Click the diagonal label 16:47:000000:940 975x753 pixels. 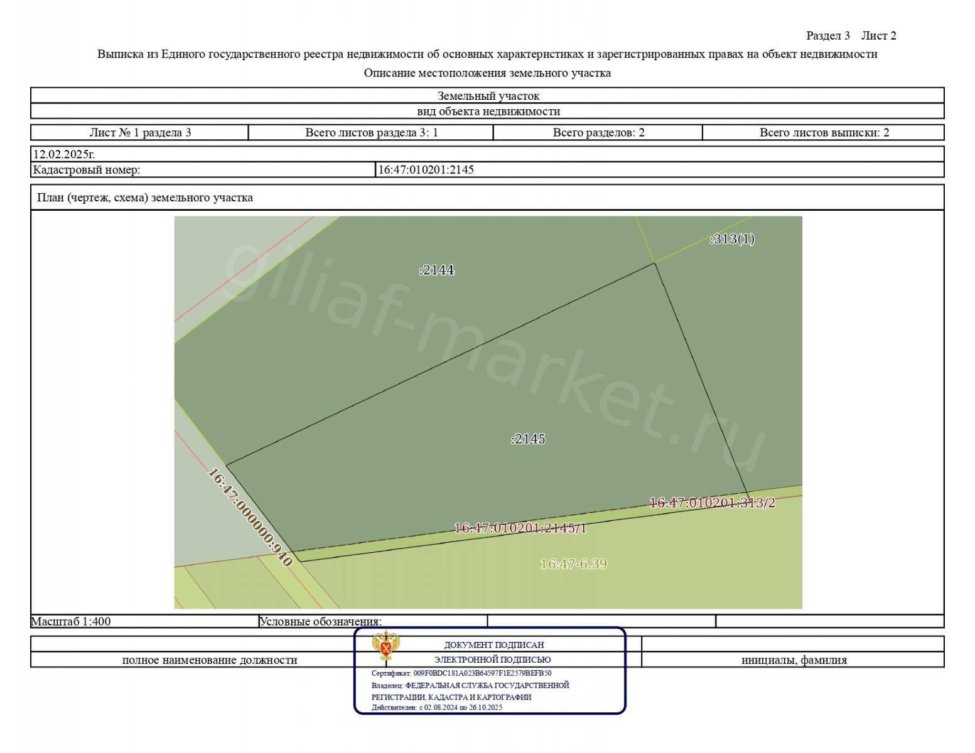(x=250, y=517)
